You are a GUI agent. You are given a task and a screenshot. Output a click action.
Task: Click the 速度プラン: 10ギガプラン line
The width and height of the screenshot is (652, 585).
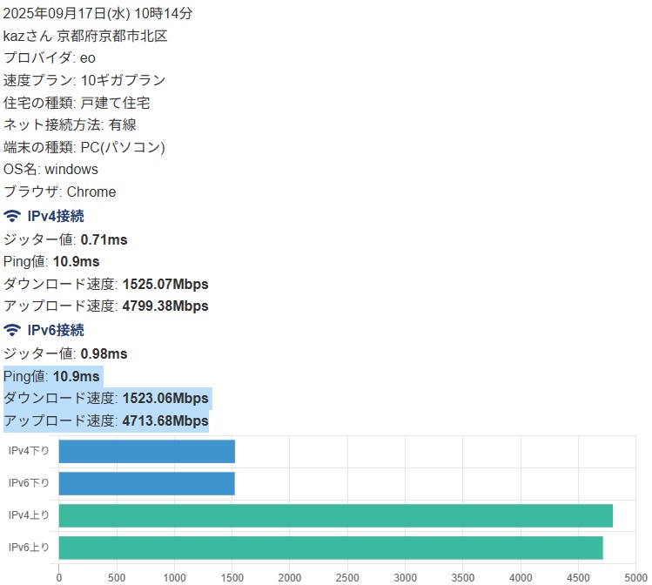pos(84,80)
